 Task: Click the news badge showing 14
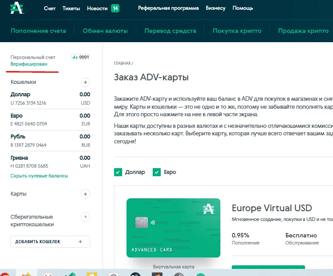tap(115, 8)
